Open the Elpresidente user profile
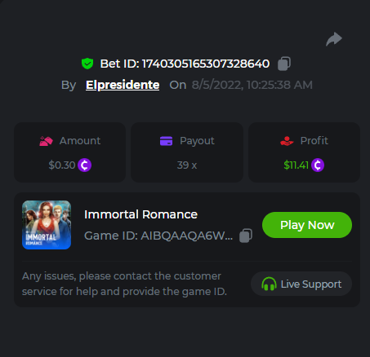 click(x=123, y=85)
